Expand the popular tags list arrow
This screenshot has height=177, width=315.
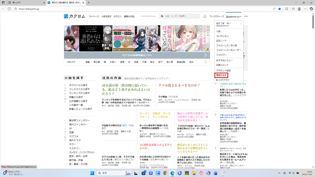[206, 62]
